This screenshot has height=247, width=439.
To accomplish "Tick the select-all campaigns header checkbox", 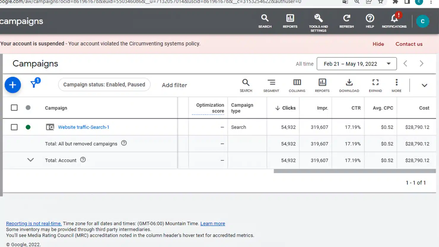I will click(x=14, y=108).
